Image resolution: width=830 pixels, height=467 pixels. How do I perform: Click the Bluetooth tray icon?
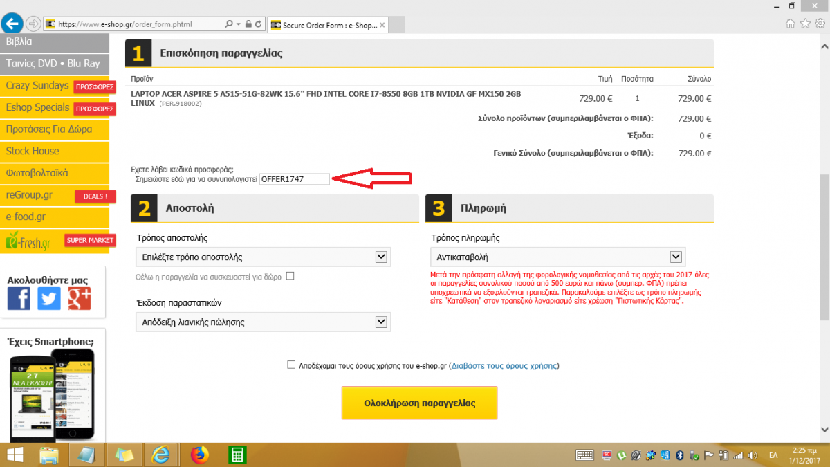[679, 455]
